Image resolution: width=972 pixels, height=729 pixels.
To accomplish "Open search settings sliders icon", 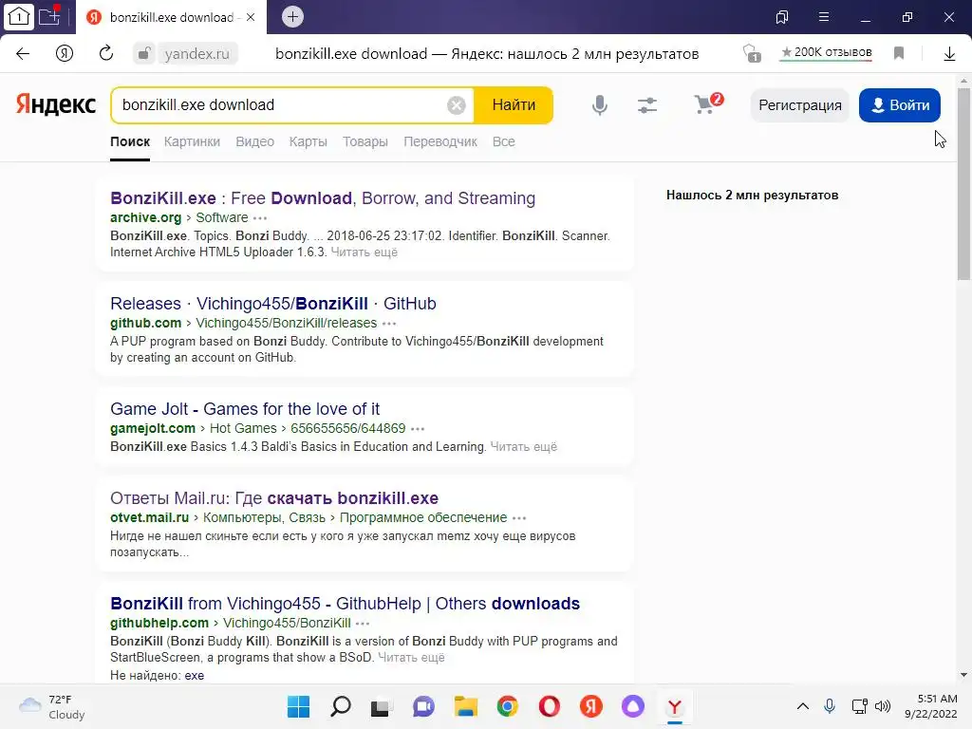I will (647, 105).
